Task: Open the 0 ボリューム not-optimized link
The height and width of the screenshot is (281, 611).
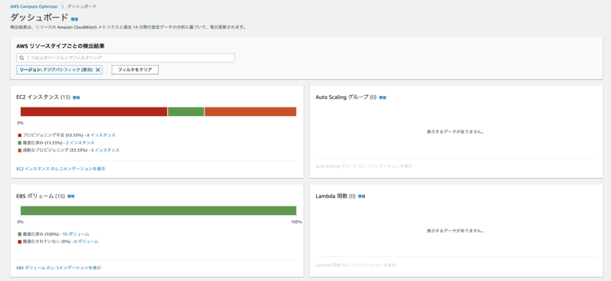Action: (86, 241)
